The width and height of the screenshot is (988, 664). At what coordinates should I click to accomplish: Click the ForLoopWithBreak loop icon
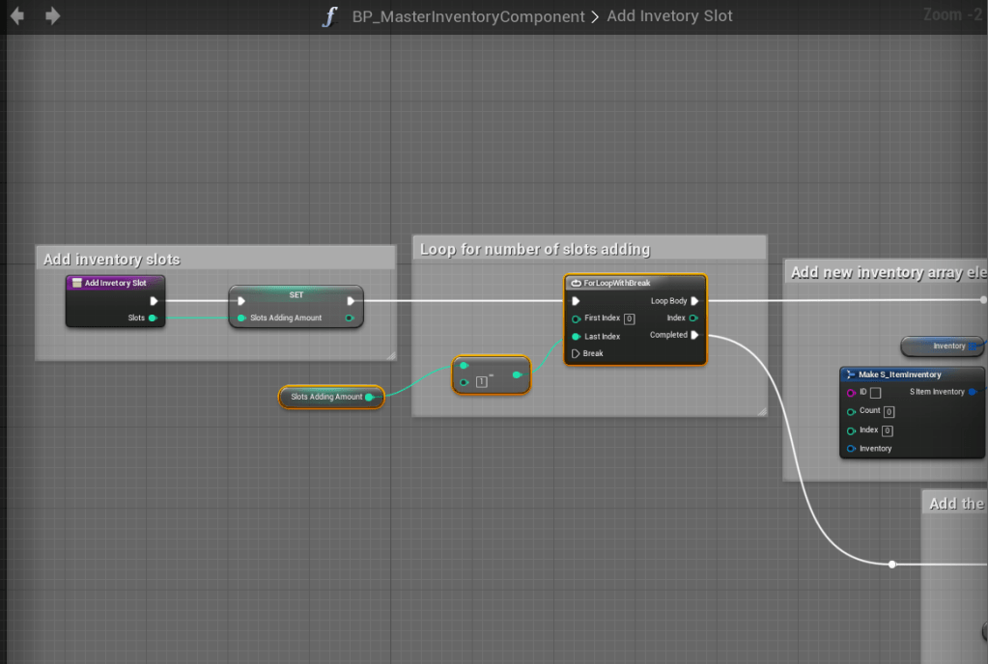click(577, 283)
